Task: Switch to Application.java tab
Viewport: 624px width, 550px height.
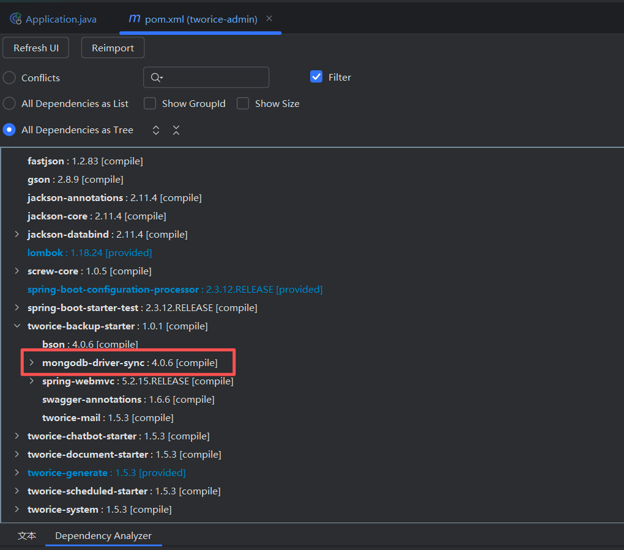Action: (x=53, y=19)
